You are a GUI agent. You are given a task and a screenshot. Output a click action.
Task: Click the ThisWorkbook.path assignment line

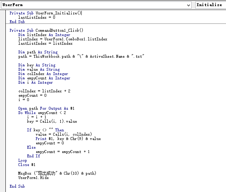pyautogui.click(x=81, y=56)
